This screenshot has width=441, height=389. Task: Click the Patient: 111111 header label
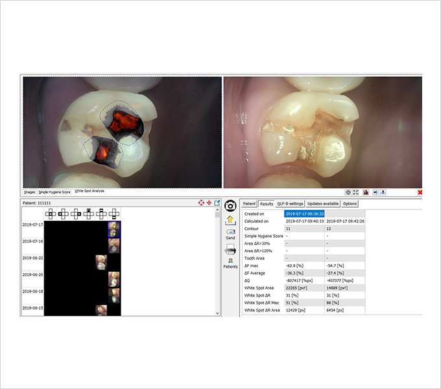(x=37, y=203)
